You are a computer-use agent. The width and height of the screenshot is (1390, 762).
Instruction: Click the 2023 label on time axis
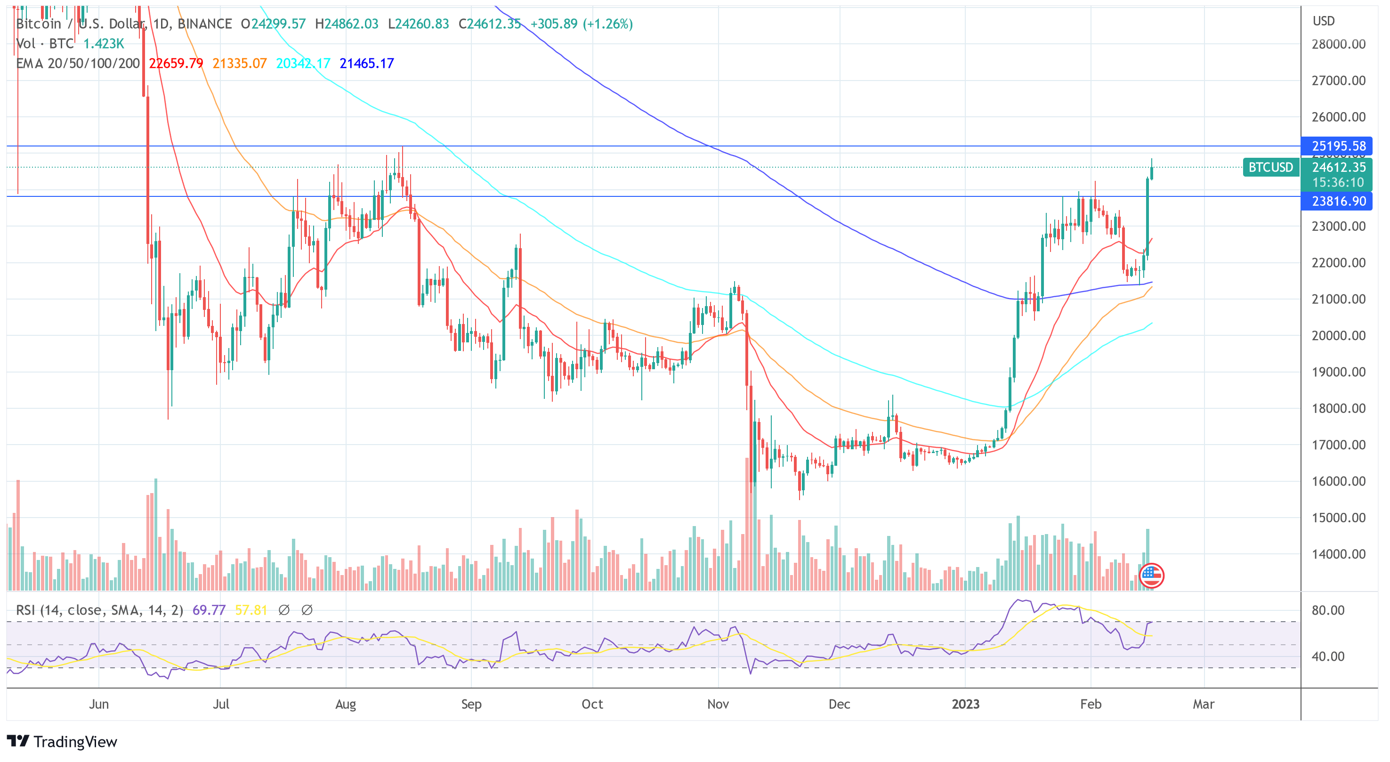(x=965, y=704)
